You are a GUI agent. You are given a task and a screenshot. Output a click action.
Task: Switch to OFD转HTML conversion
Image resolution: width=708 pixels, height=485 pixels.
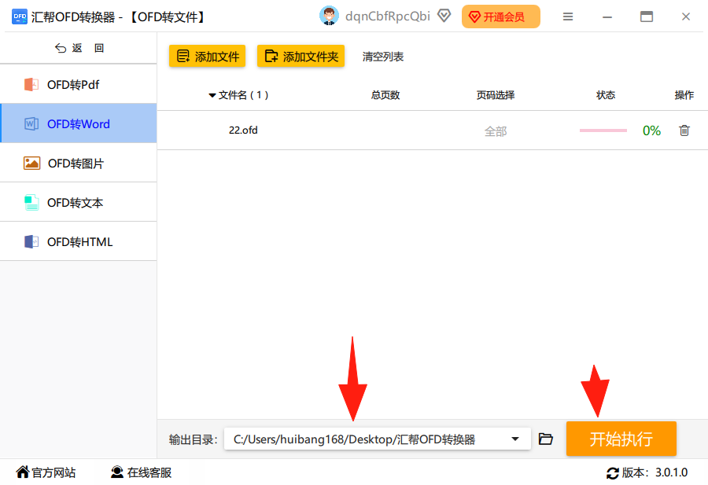[x=79, y=241]
